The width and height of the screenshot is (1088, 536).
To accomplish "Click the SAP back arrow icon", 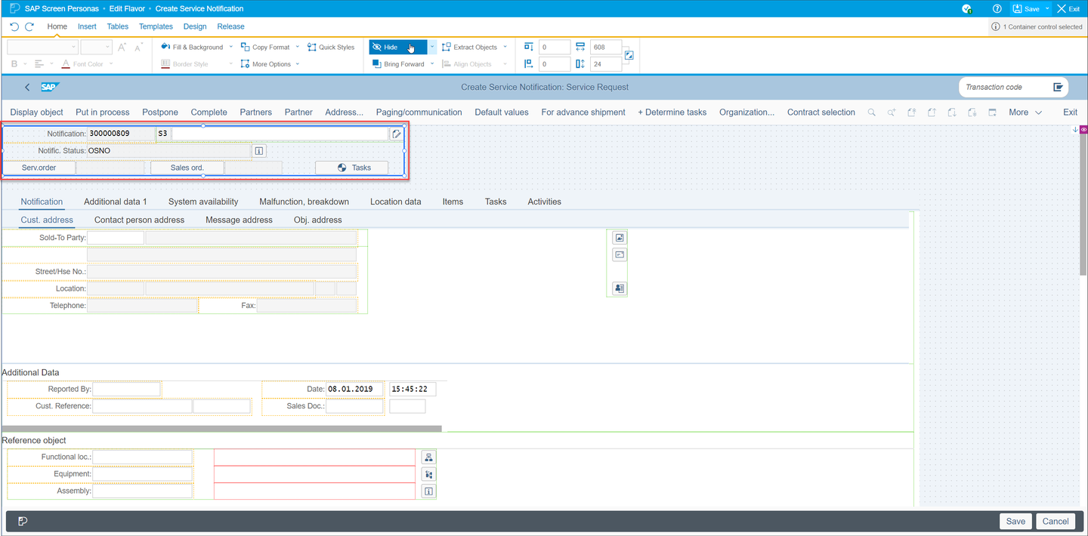I will point(27,87).
